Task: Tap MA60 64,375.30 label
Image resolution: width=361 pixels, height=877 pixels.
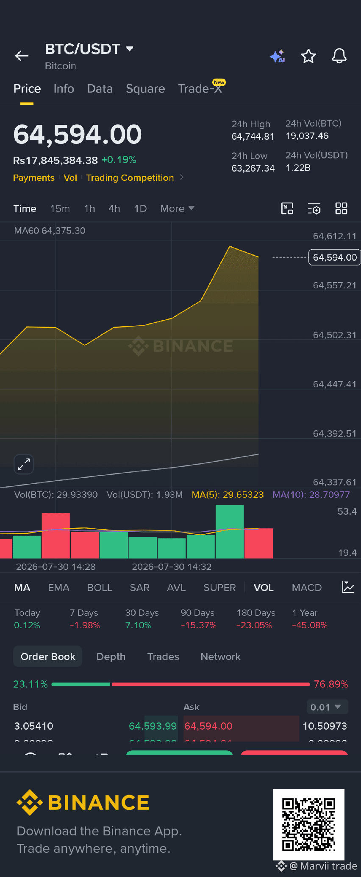Action: [x=50, y=231]
